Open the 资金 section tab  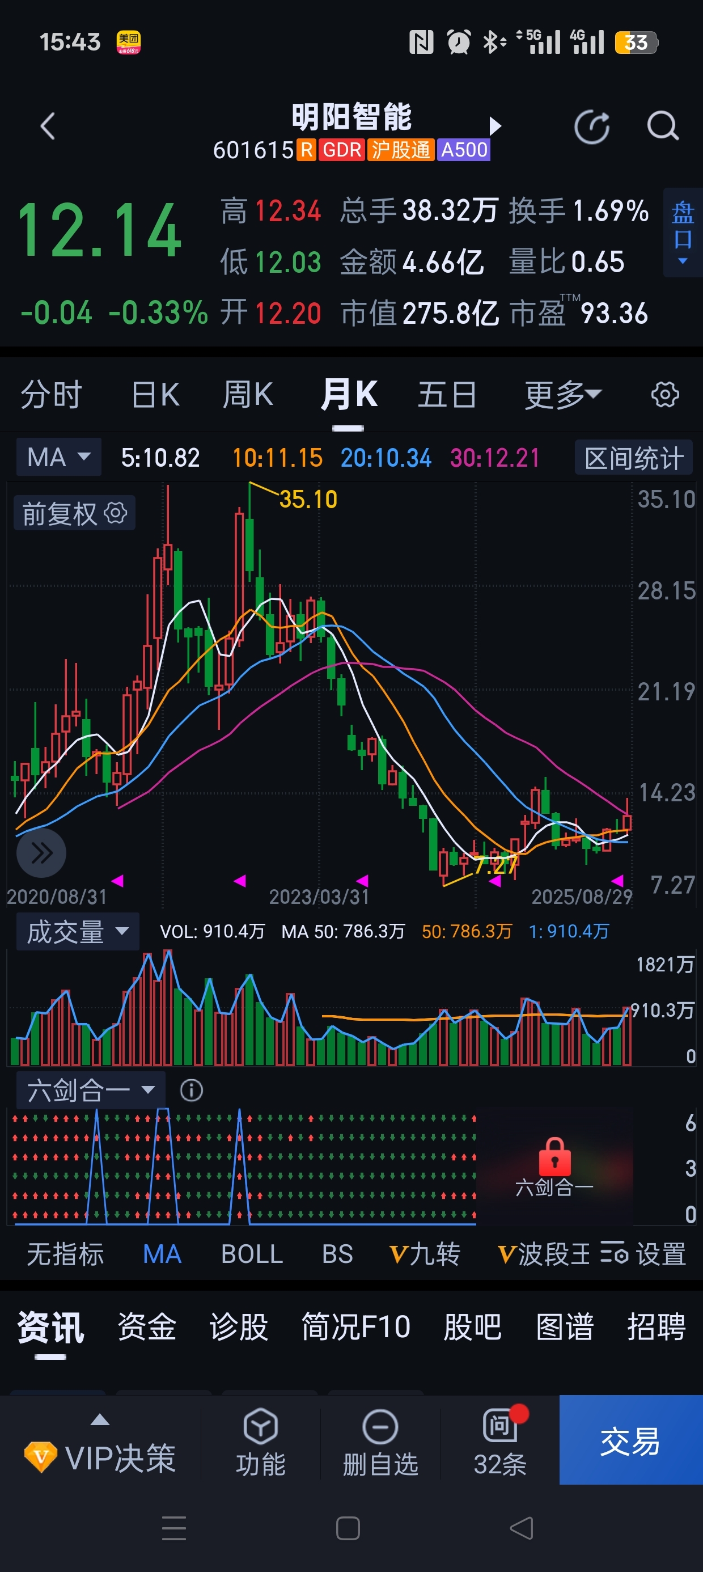point(147,1328)
